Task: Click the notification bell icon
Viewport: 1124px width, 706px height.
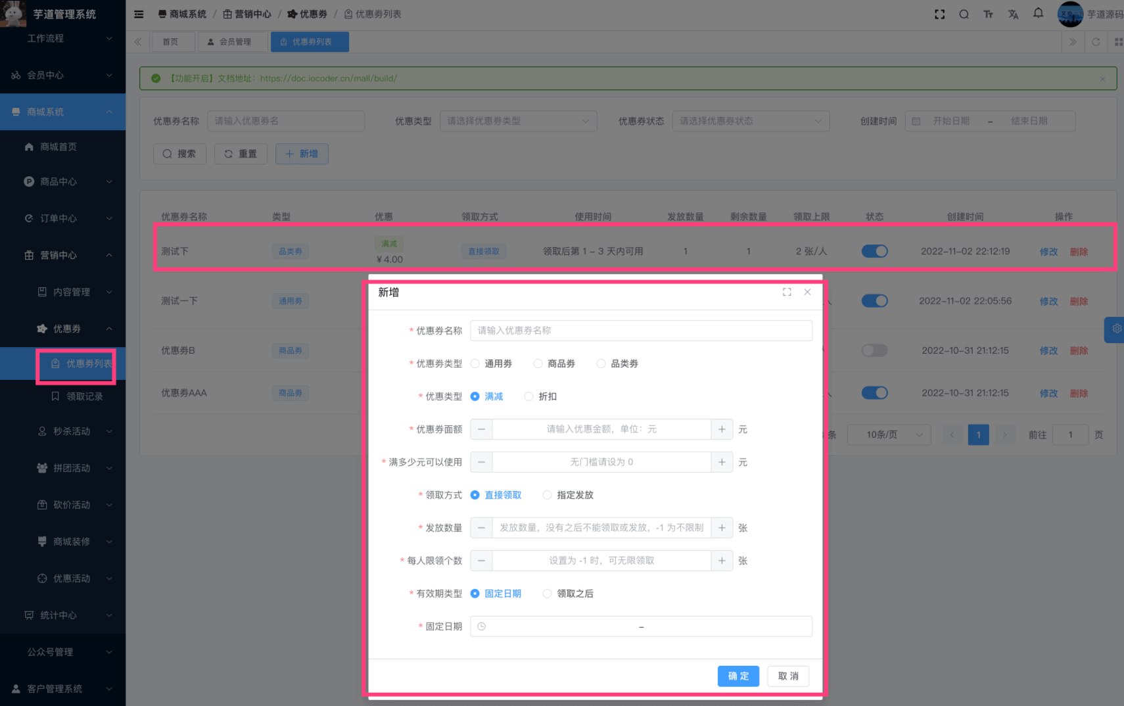Action: click(x=1038, y=14)
